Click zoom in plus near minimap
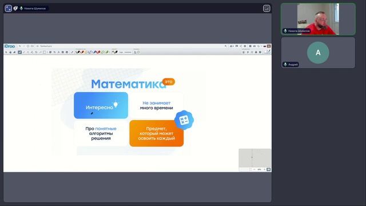Screen dimensions: 366x206 (264, 169)
